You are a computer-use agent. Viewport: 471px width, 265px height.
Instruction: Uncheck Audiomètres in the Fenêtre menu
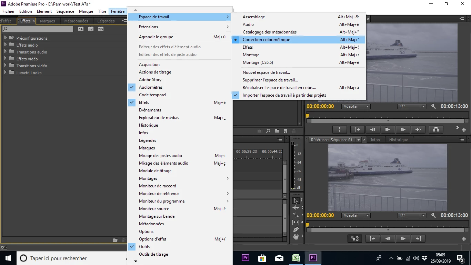(180, 87)
